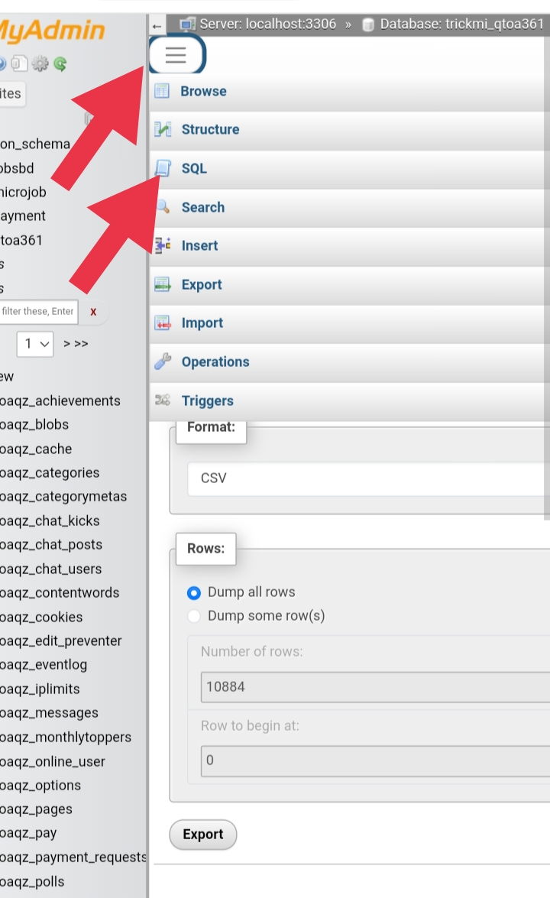Screen dimensions: 550x898
Task: Click the Browse table icon
Action: [x=162, y=91]
